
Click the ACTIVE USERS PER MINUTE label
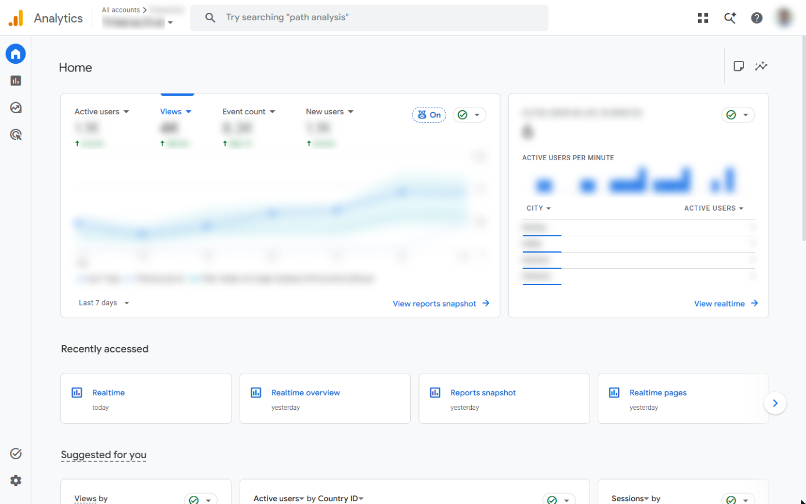pyautogui.click(x=568, y=157)
